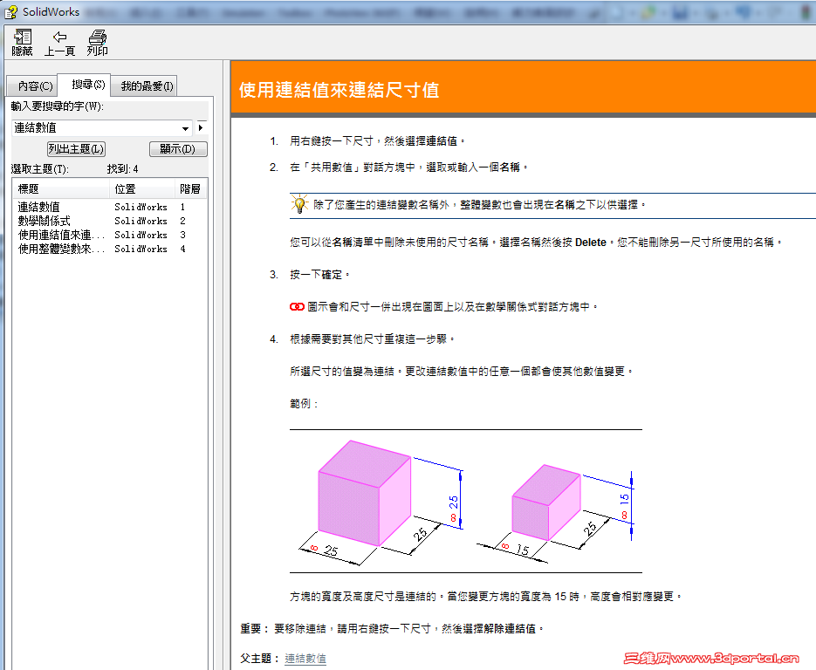Select the 數學關係式 search result
Image resolution: width=816 pixels, height=670 pixels.
pyautogui.click(x=45, y=221)
